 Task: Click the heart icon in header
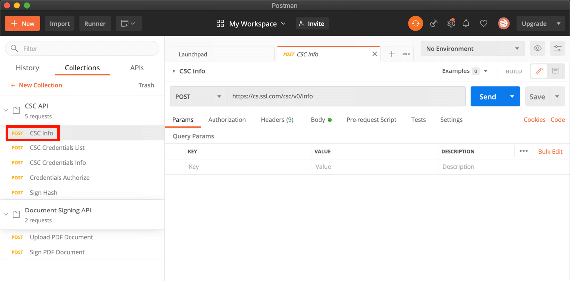[483, 23]
